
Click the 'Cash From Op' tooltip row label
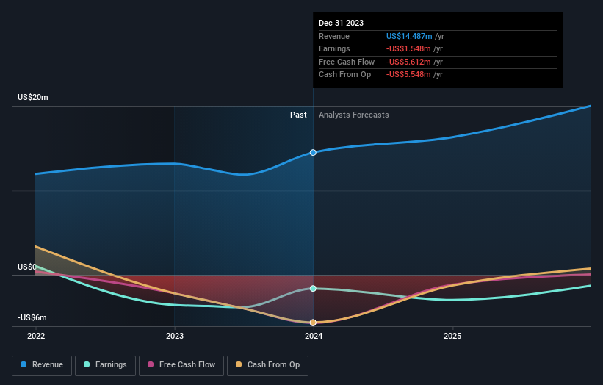[344, 75]
